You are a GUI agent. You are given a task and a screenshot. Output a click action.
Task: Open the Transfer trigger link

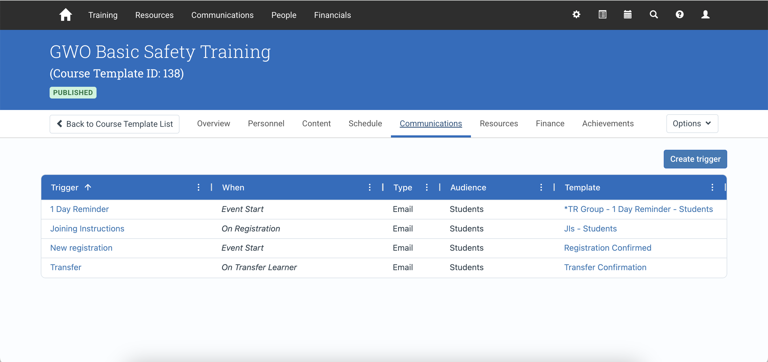click(66, 267)
